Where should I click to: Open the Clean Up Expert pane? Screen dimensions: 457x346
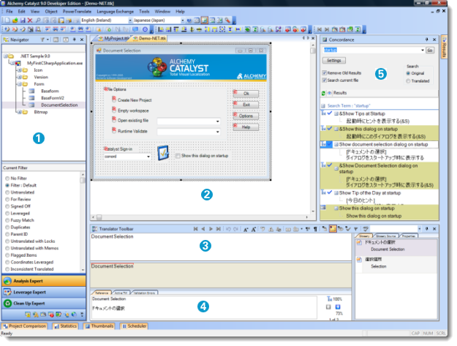pyautogui.click(x=44, y=304)
